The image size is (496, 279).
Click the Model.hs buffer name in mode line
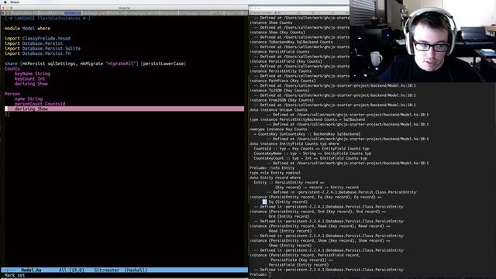tap(31, 270)
